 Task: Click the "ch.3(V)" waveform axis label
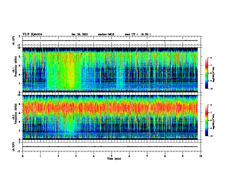pos(14,147)
